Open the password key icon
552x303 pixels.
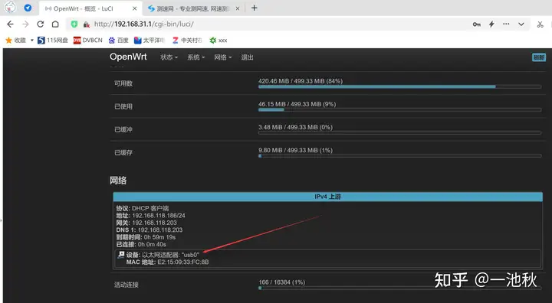pos(477,24)
